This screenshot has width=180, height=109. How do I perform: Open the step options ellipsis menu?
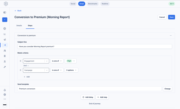pyautogui.click(x=171, y=35)
